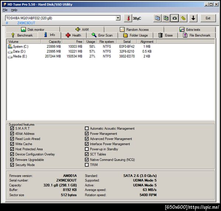Image resolution: width=221 pixels, height=211 pixels.
Task: Select the Data (D:) volume row name
Action: (x=19, y=51)
